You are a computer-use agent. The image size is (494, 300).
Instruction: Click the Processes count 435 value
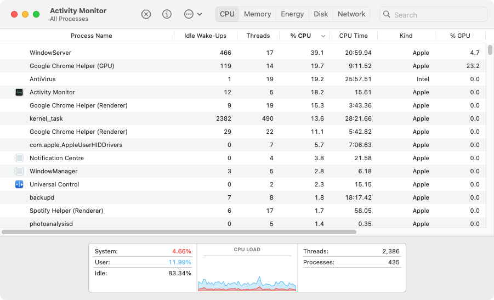(394, 262)
